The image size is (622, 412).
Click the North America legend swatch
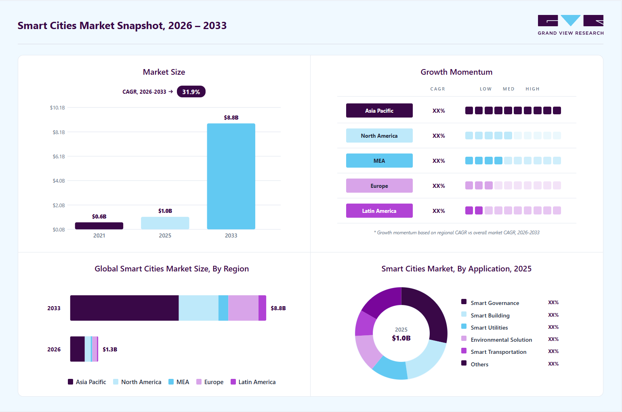click(116, 382)
